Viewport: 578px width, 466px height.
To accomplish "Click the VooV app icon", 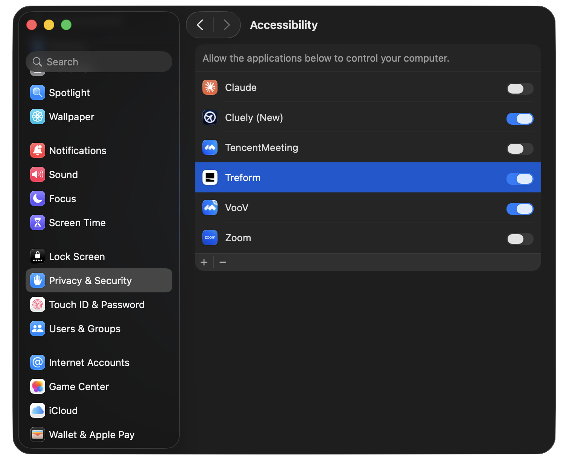I will (210, 208).
